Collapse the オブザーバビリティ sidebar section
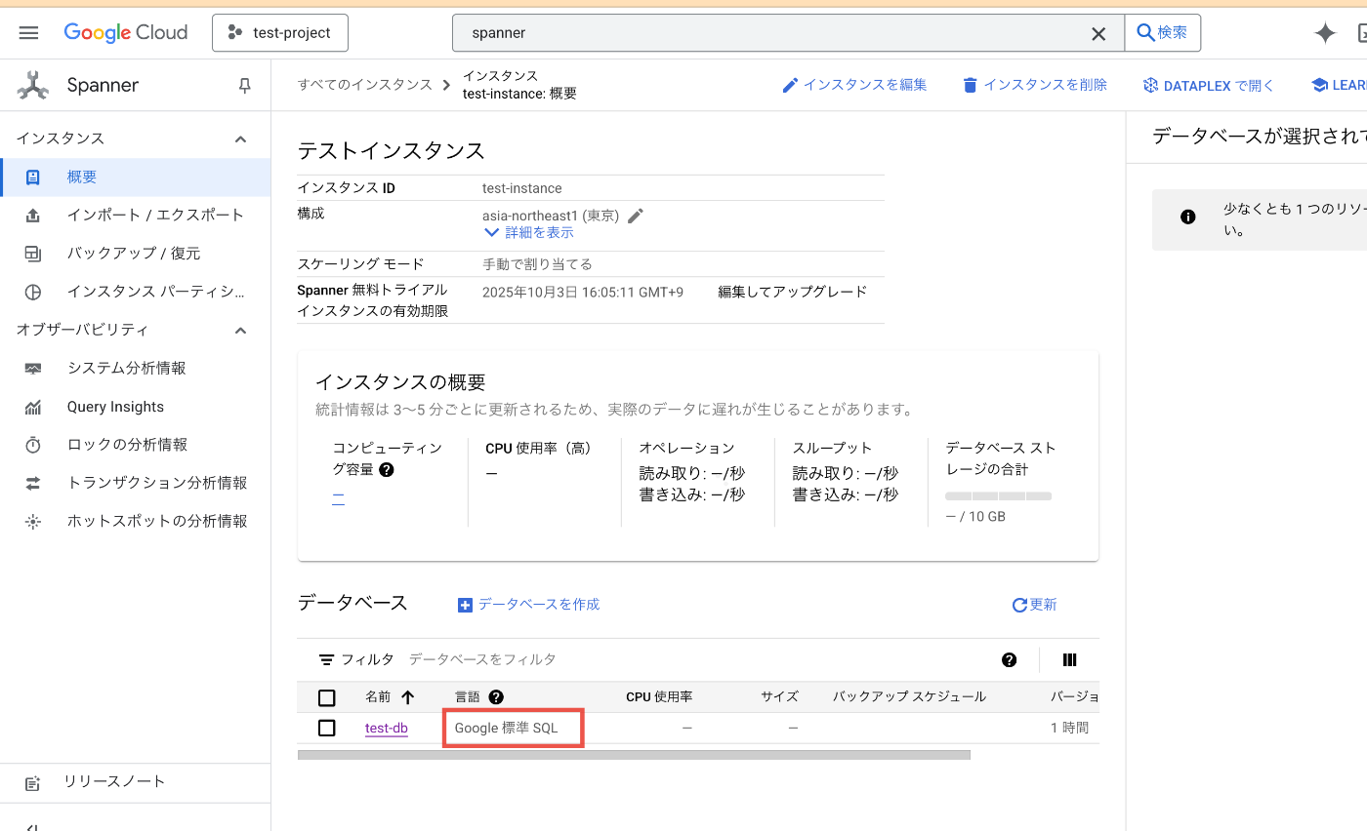1367x831 pixels. coord(240,331)
